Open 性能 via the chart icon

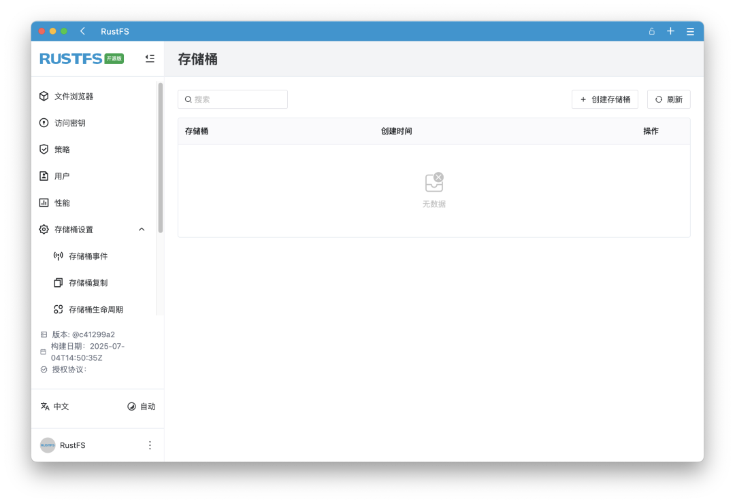coord(44,203)
